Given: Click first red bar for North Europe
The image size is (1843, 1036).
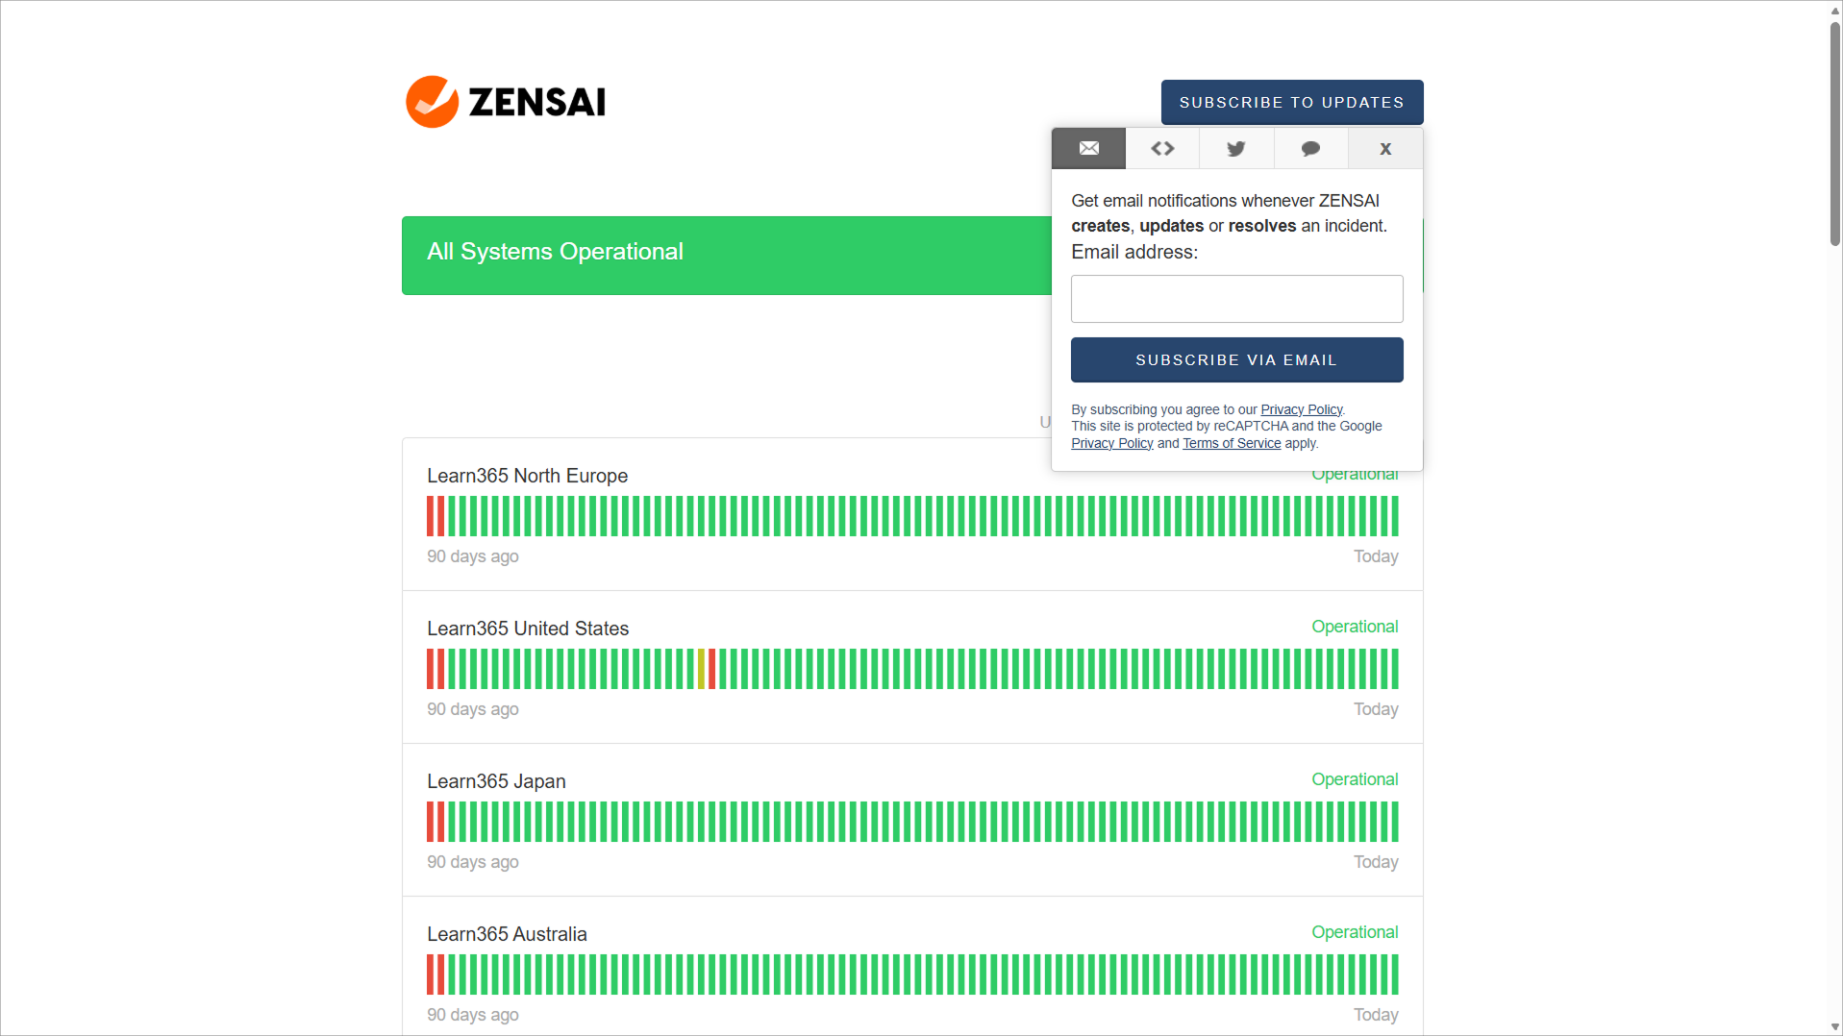Looking at the screenshot, I should tap(431, 516).
